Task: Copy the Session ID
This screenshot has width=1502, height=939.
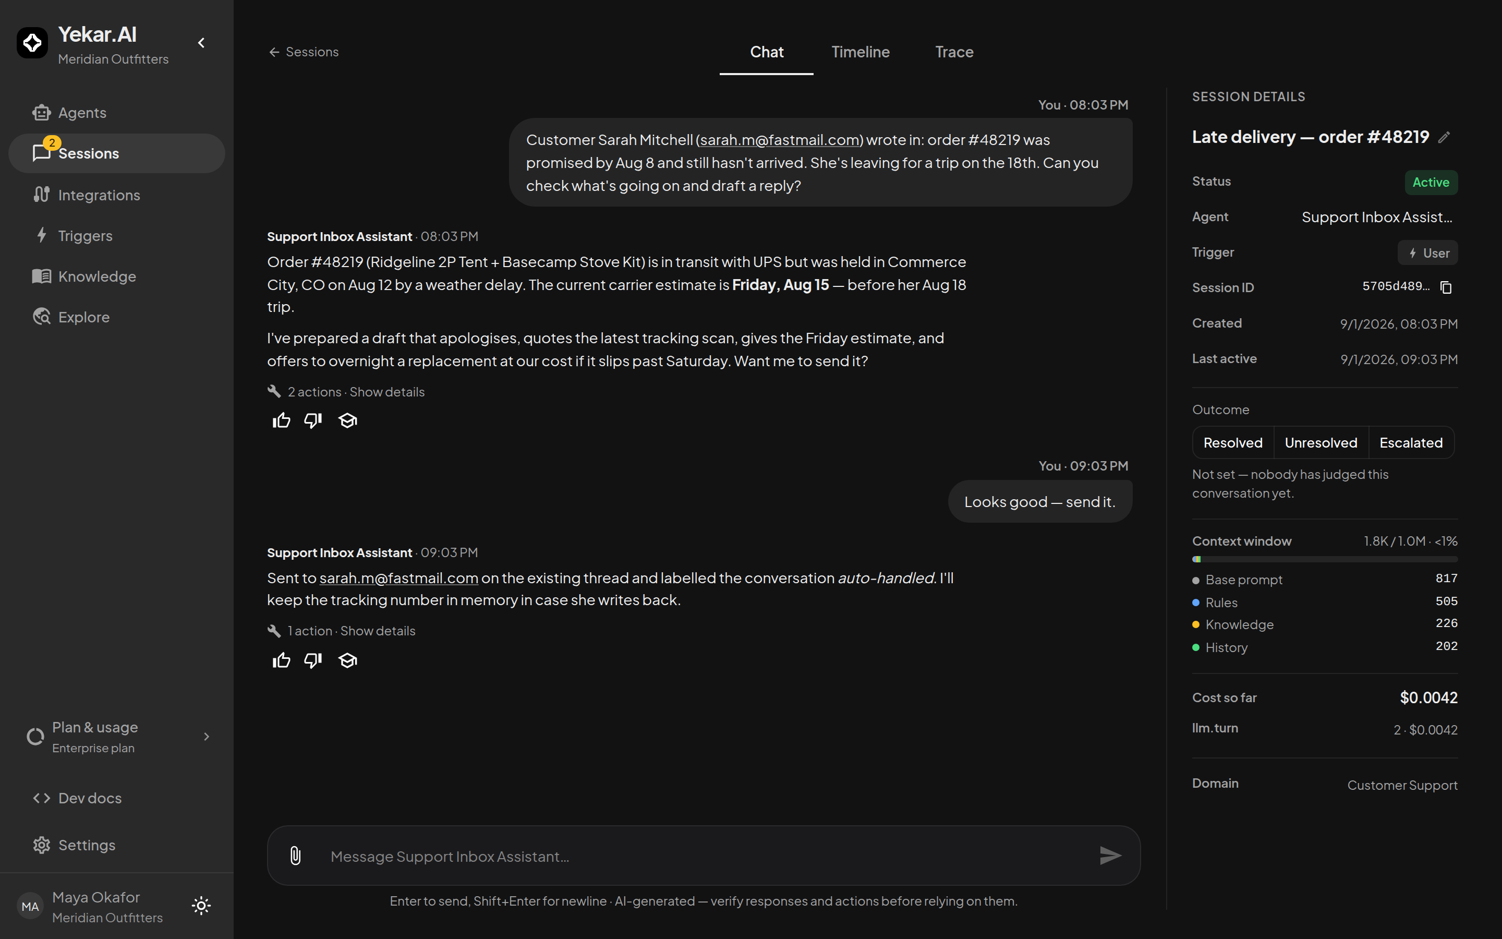Action: tap(1446, 287)
